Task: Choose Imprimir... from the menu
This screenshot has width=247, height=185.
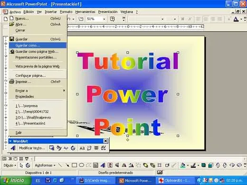Action: [x=38, y=82]
